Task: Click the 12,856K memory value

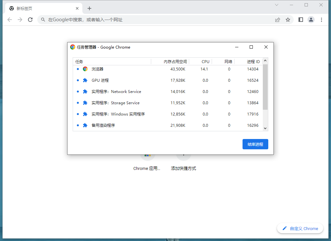Action: [x=178, y=114]
